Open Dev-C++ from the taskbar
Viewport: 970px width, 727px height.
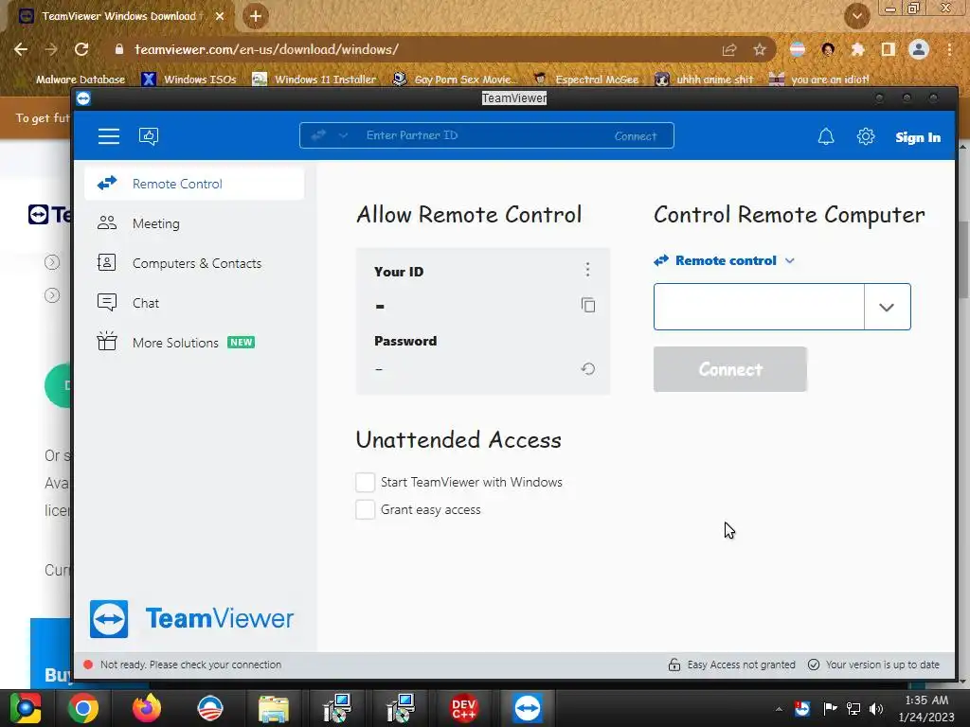[x=464, y=708]
